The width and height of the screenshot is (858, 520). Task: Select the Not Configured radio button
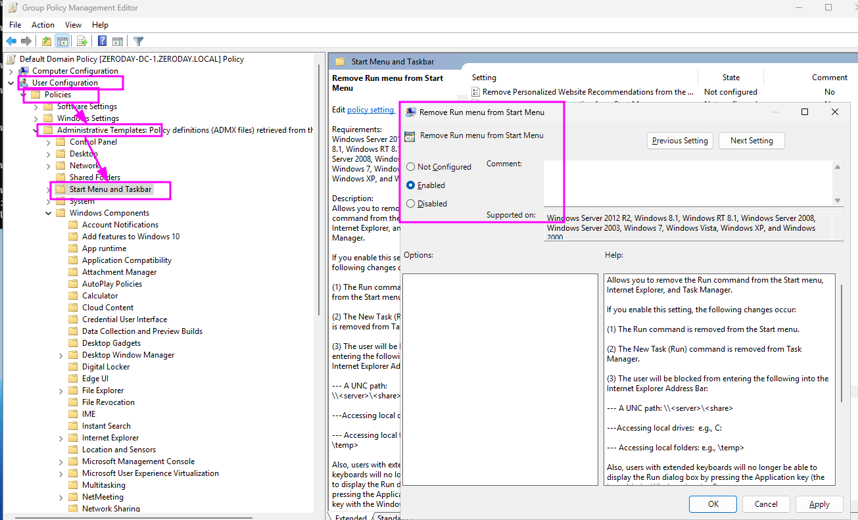click(411, 167)
